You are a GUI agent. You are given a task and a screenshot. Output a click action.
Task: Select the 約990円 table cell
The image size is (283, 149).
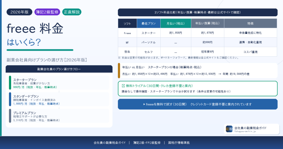(208, 42)
